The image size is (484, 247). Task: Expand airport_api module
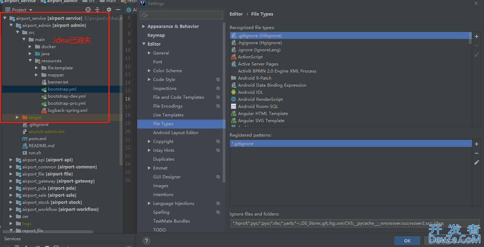coord(11,160)
